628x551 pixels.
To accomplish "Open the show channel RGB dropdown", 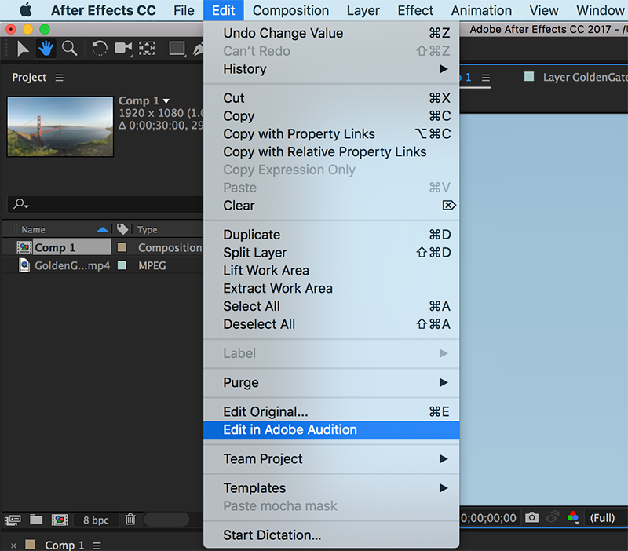I will (574, 518).
